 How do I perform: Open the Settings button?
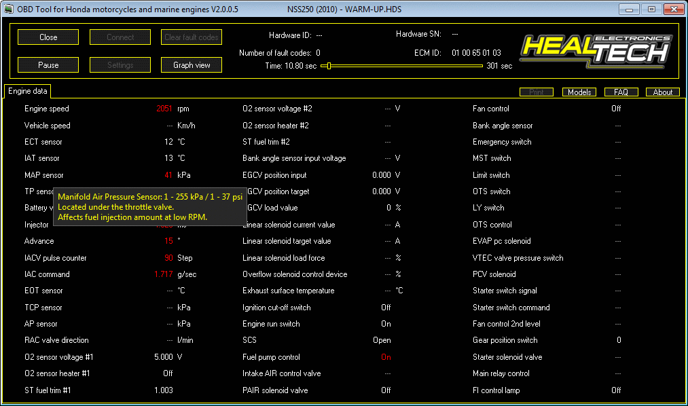pos(120,65)
